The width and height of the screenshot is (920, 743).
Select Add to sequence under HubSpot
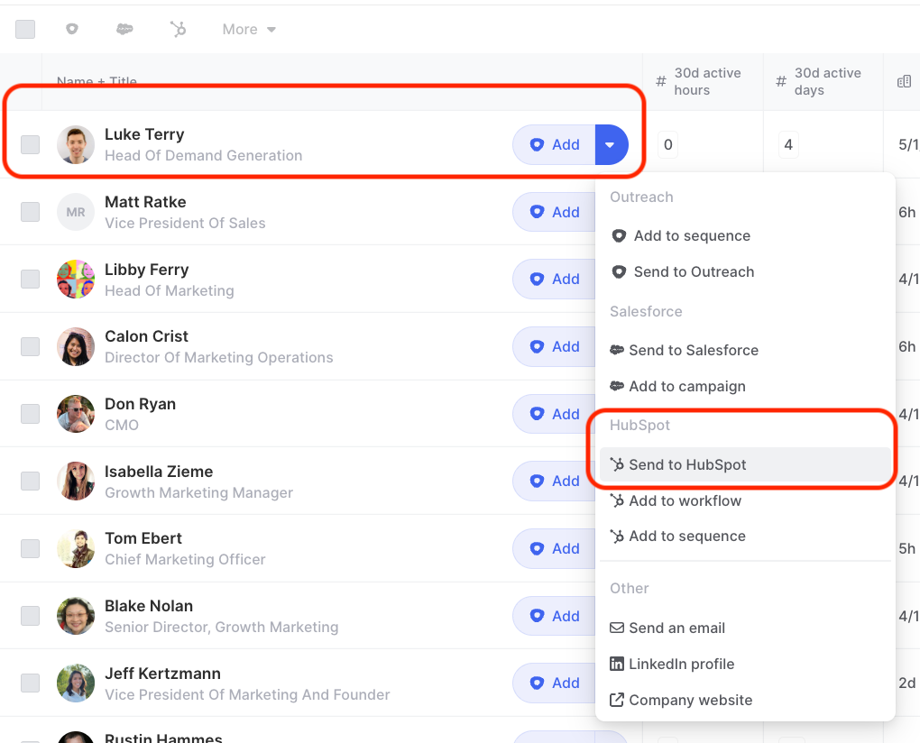point(745,536)
